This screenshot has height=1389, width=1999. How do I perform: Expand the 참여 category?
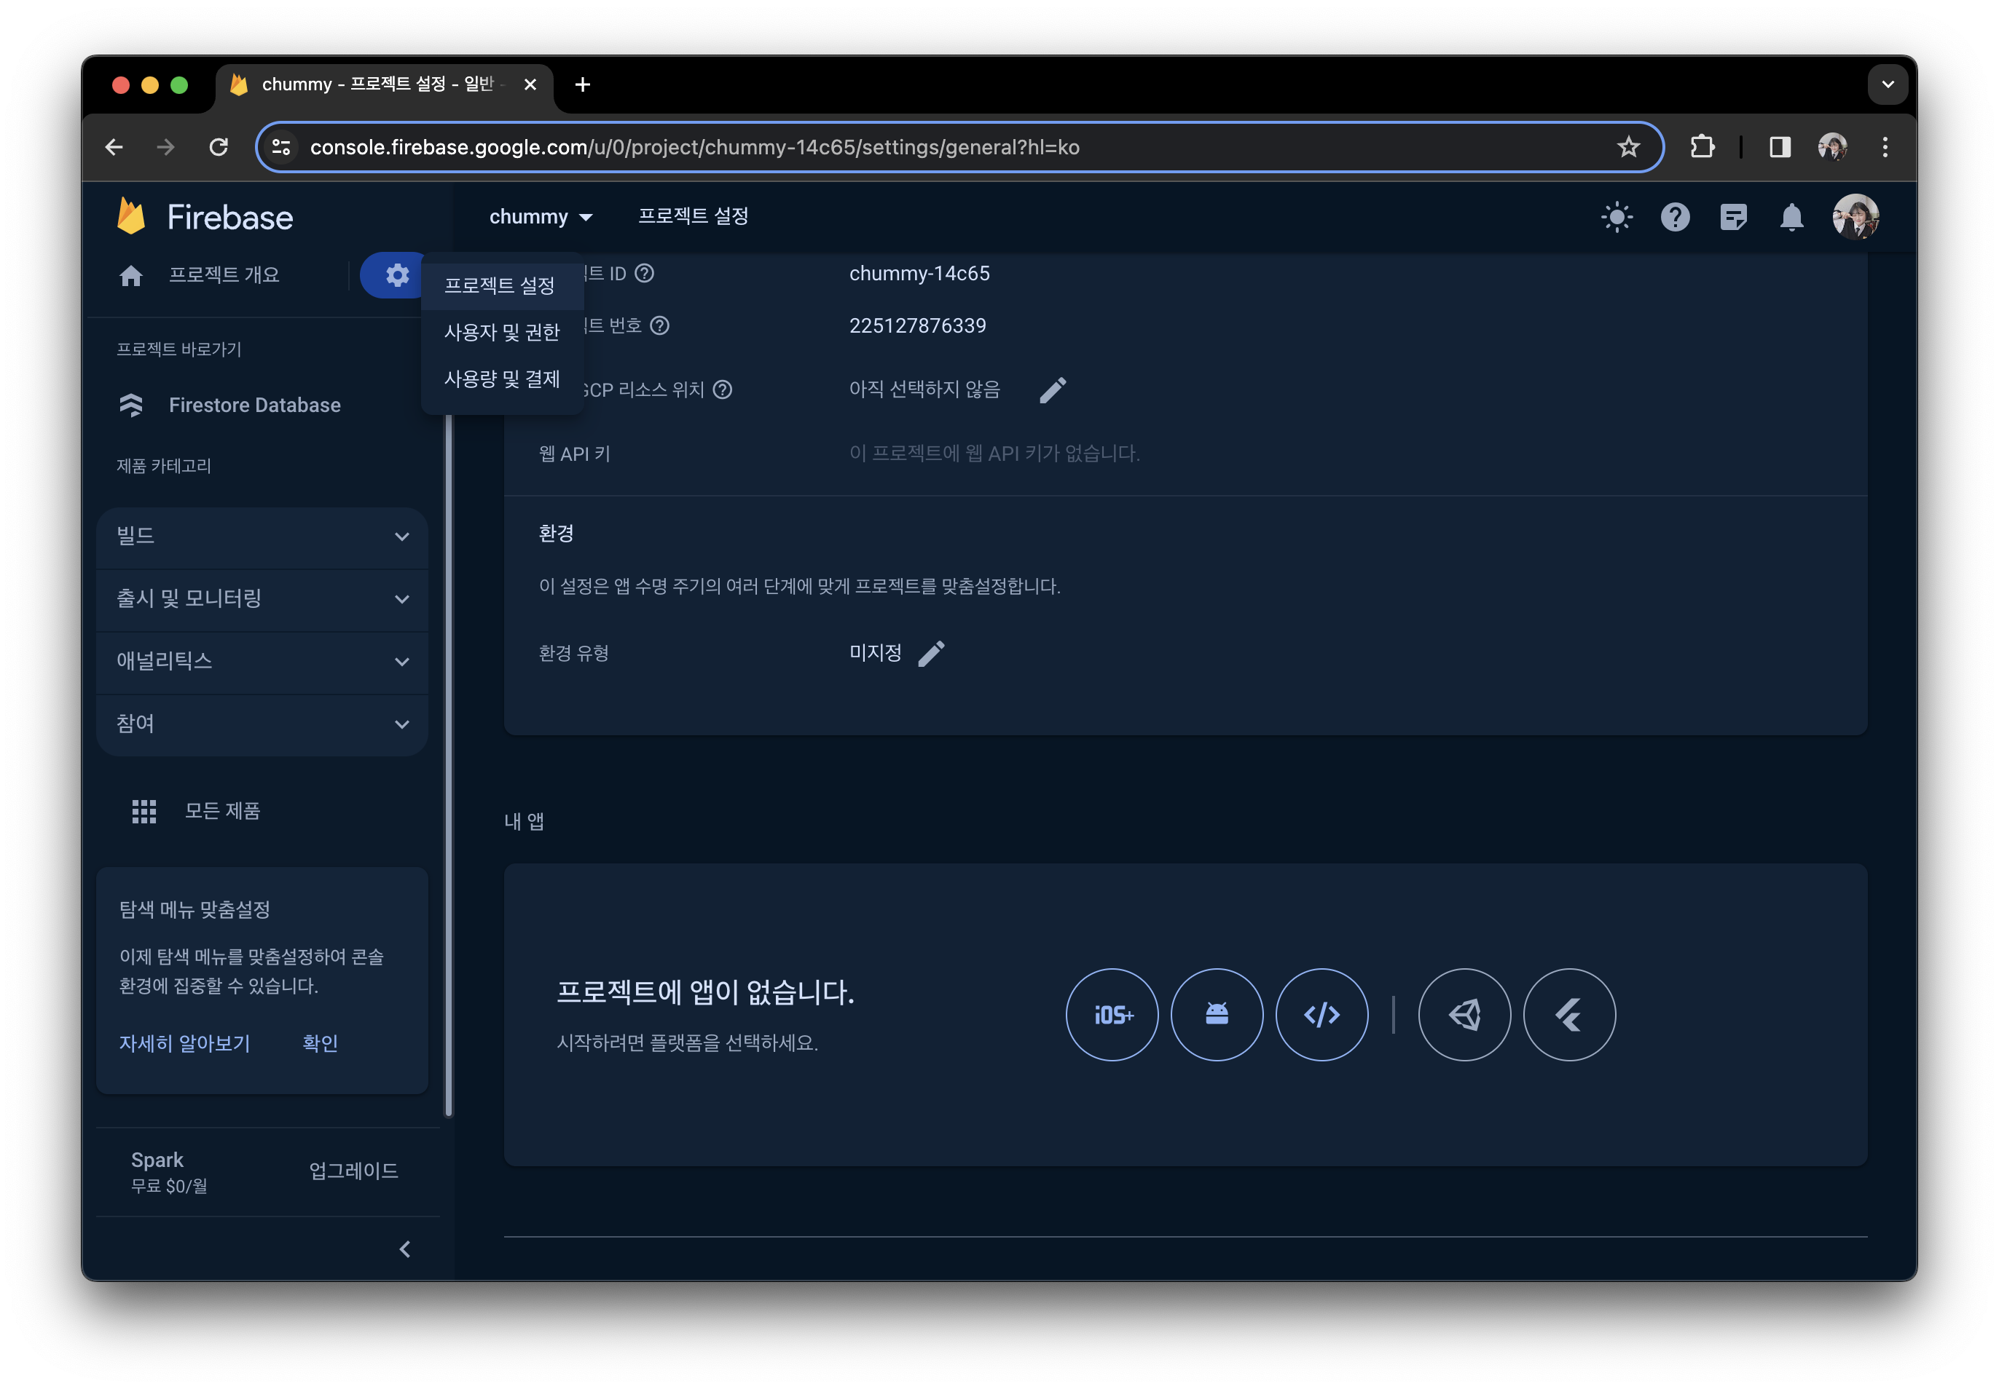point(262,724)
